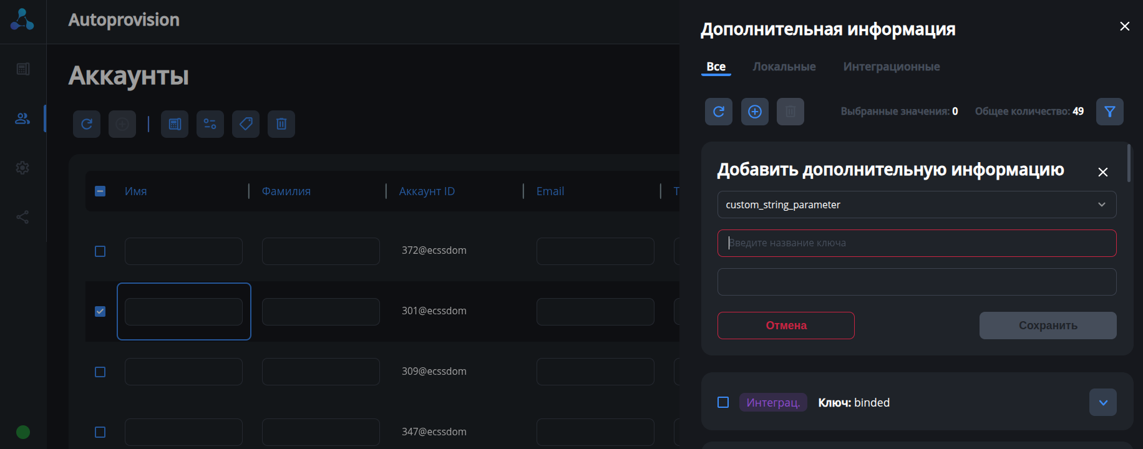Open the filter in additional info panel
Viewport: 1143px width, 449px height.
point(1109,112)
